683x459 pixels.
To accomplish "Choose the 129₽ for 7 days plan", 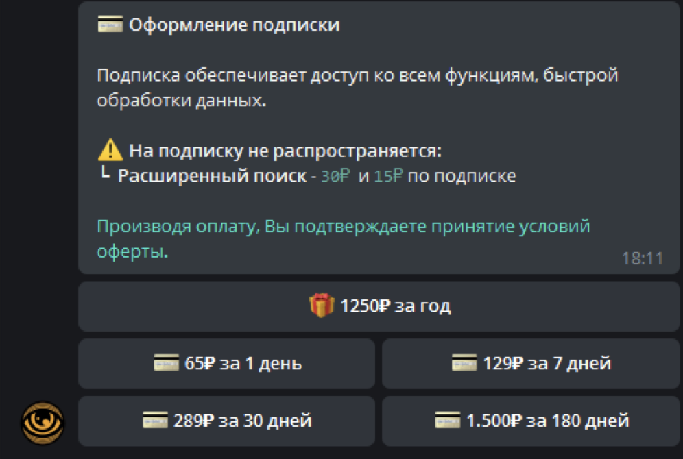I will pos(531,364).
